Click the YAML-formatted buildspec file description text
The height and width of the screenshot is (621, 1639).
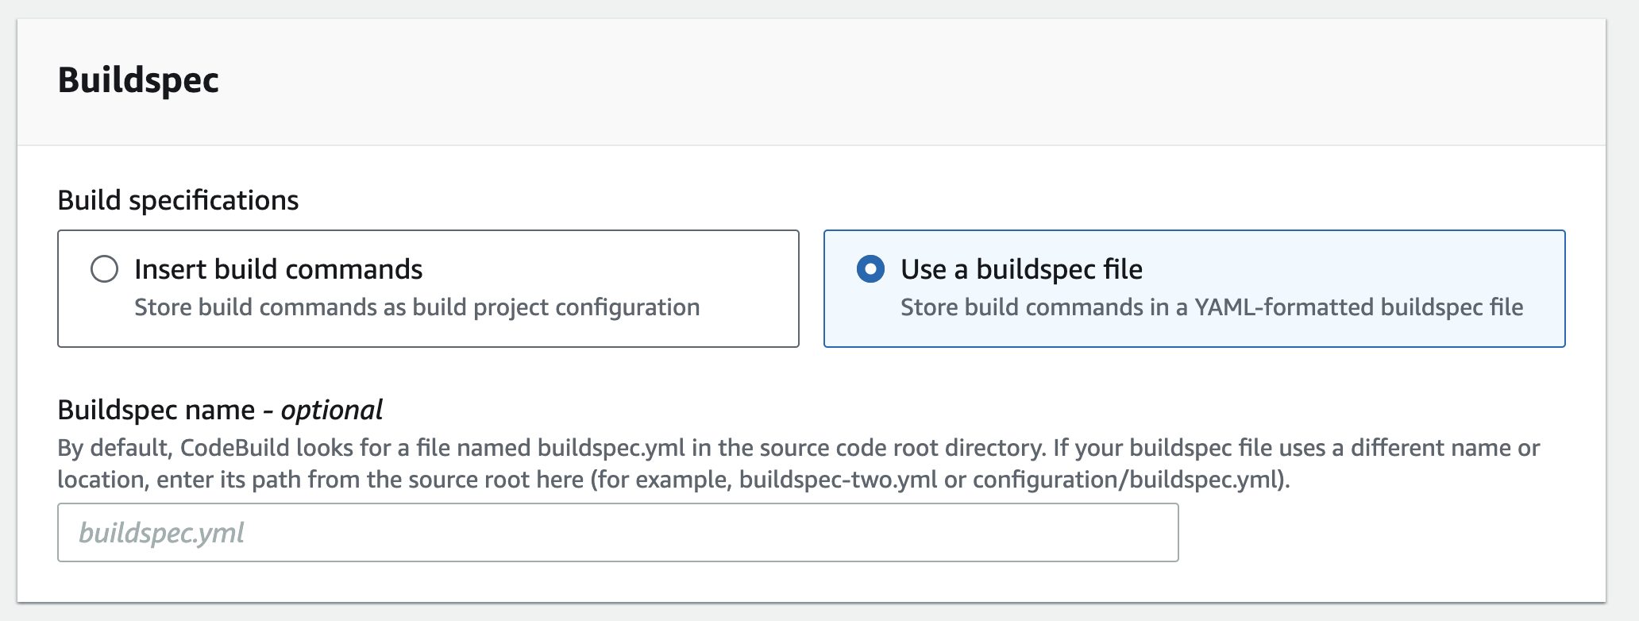pyautogui.click(x=1211, y=307)
